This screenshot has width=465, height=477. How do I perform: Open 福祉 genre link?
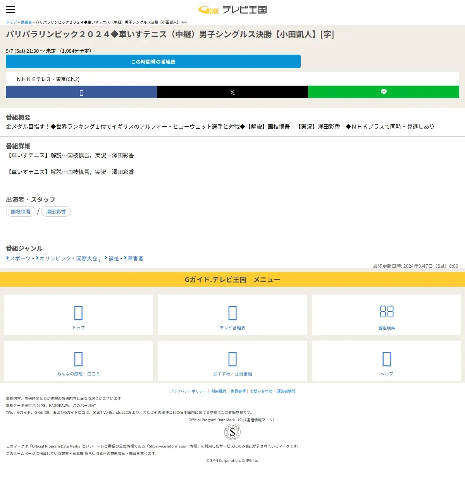click(x=114, y=258)
